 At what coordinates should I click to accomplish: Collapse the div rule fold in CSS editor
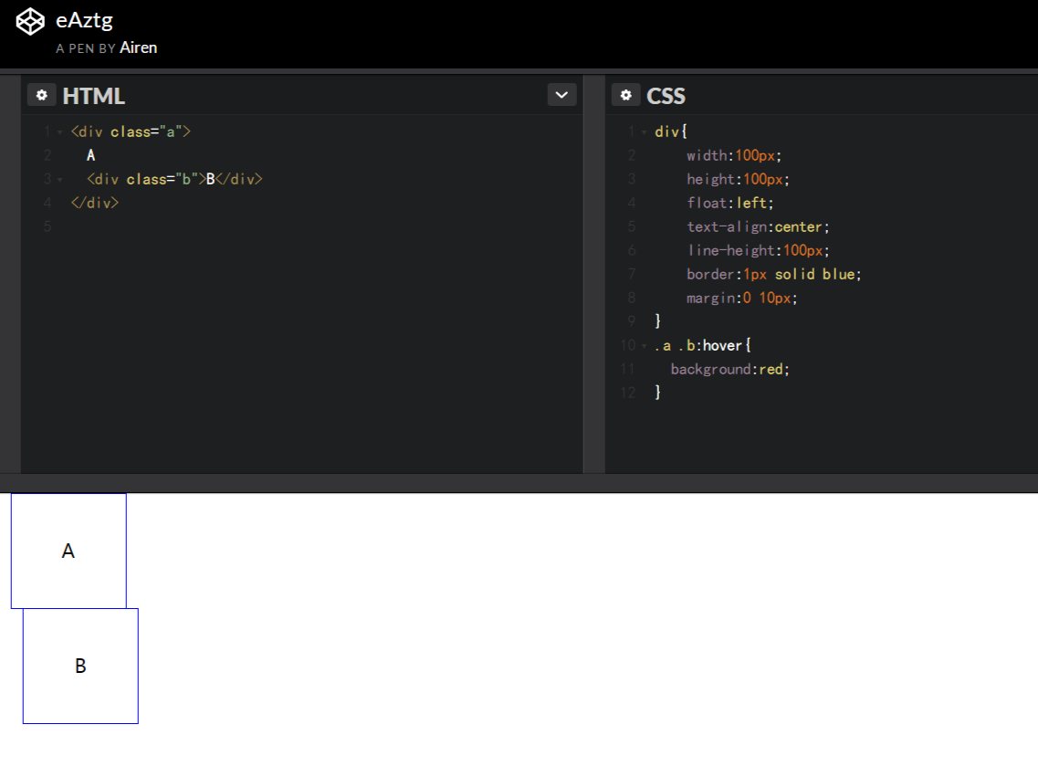pyautogui.click(x=642, y=131)
